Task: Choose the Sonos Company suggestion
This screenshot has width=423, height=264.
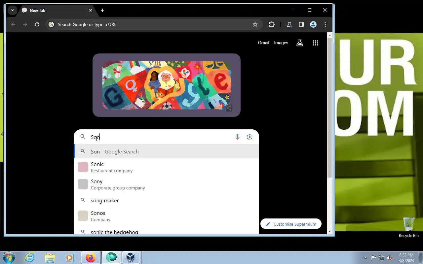Action: [x=167, y=216]
